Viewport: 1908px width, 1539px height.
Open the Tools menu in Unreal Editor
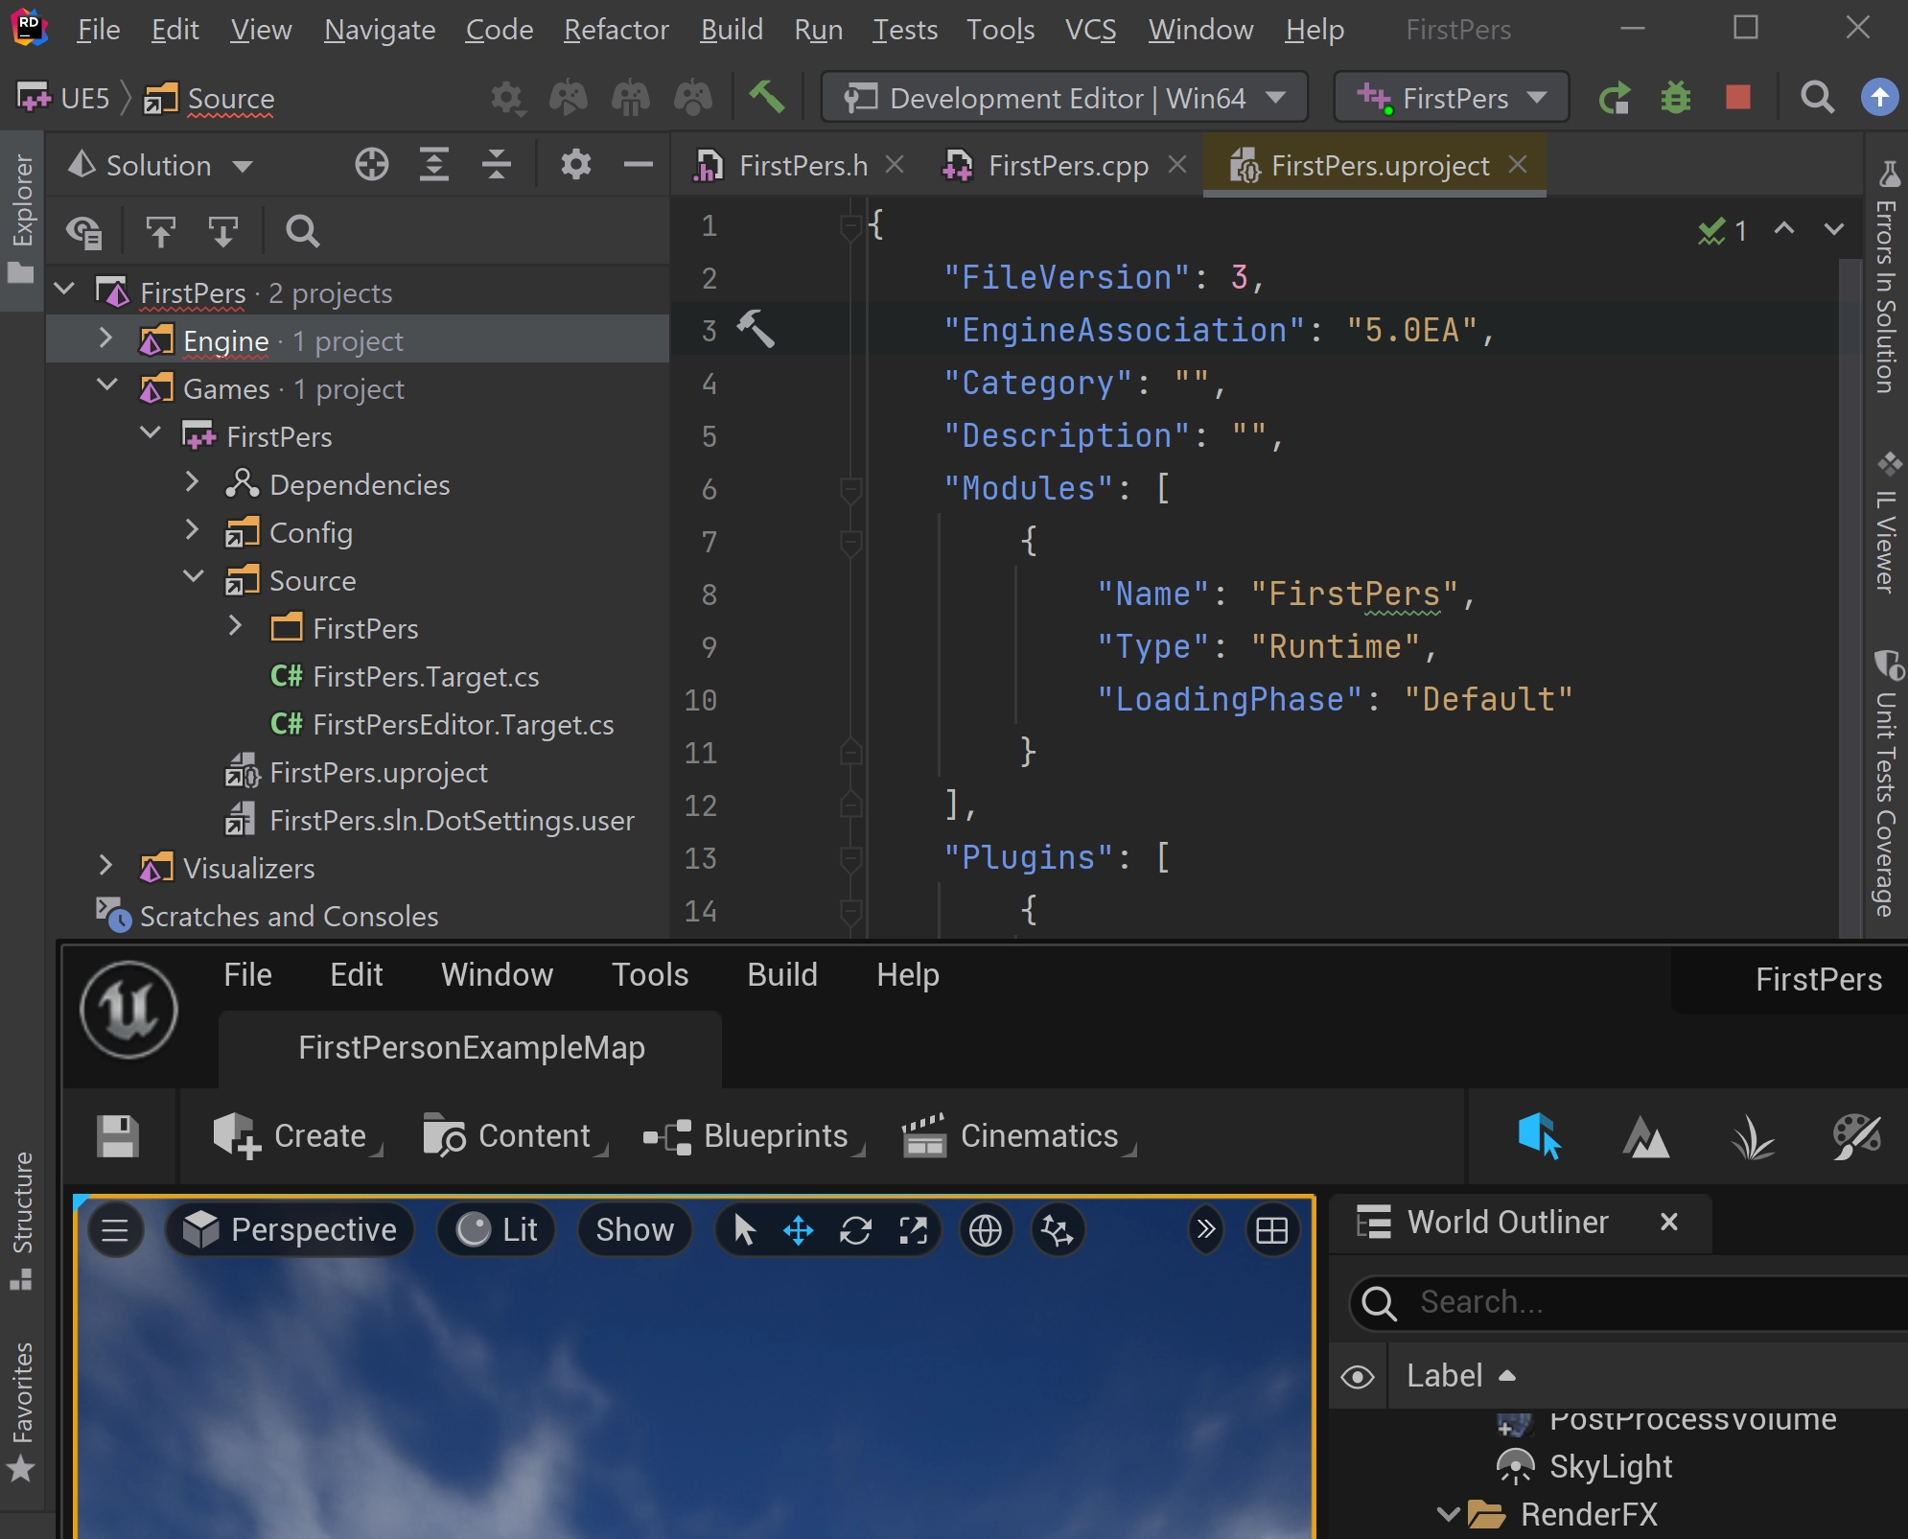pos(650,973)
